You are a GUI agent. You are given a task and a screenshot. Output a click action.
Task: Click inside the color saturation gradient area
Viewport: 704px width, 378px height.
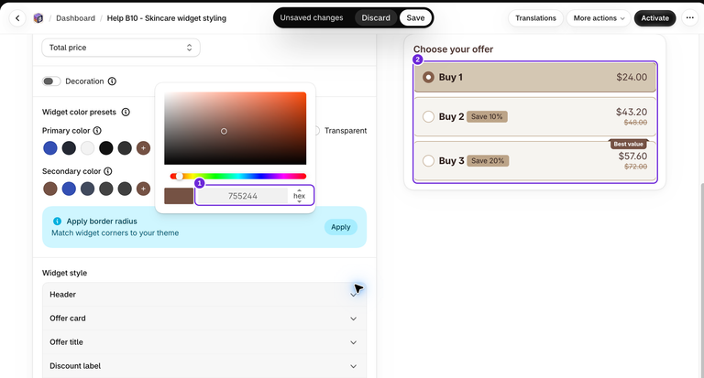click(x=236, y=128)
